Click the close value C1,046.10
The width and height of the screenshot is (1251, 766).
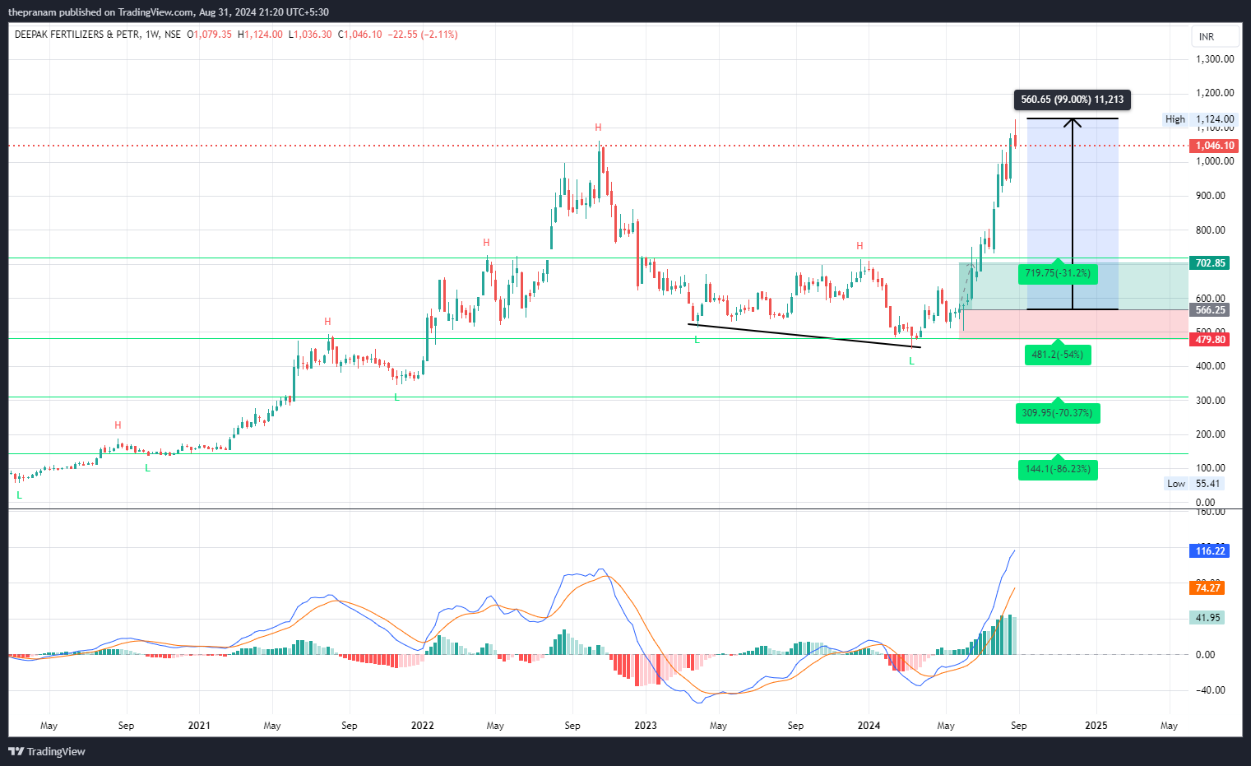[360, 35]
